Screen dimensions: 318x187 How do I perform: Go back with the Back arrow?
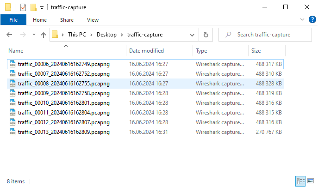point(10,35)
